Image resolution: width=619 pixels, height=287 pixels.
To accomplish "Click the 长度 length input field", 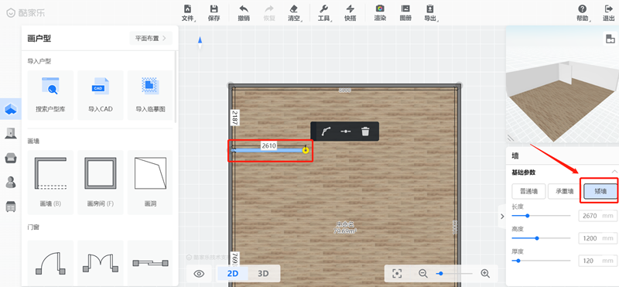I will tap(597, 216).
